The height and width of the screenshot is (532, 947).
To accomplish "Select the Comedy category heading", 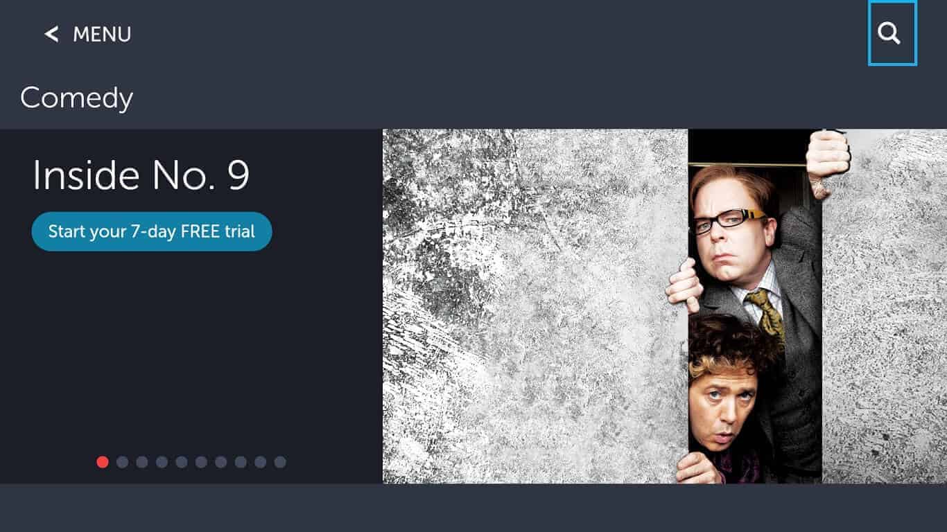I will (x=76, y=98).
